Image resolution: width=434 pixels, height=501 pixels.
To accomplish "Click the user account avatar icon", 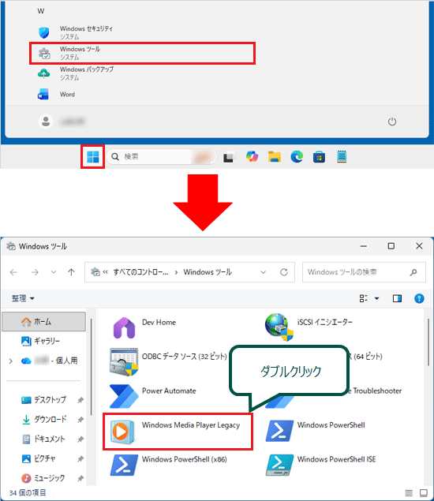I will [46, 122].
